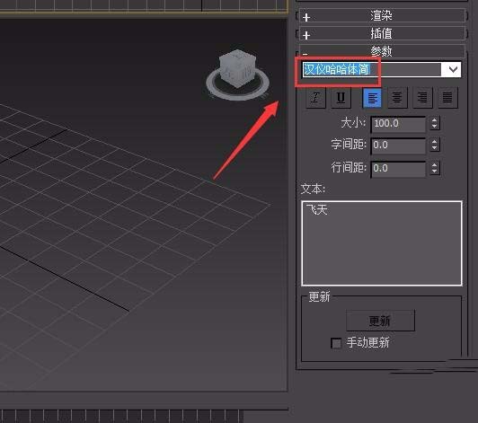Click the 大小 value field

[398, 124]
